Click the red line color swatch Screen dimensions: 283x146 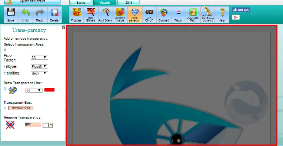pyautogui.click(x=50, y=90)
